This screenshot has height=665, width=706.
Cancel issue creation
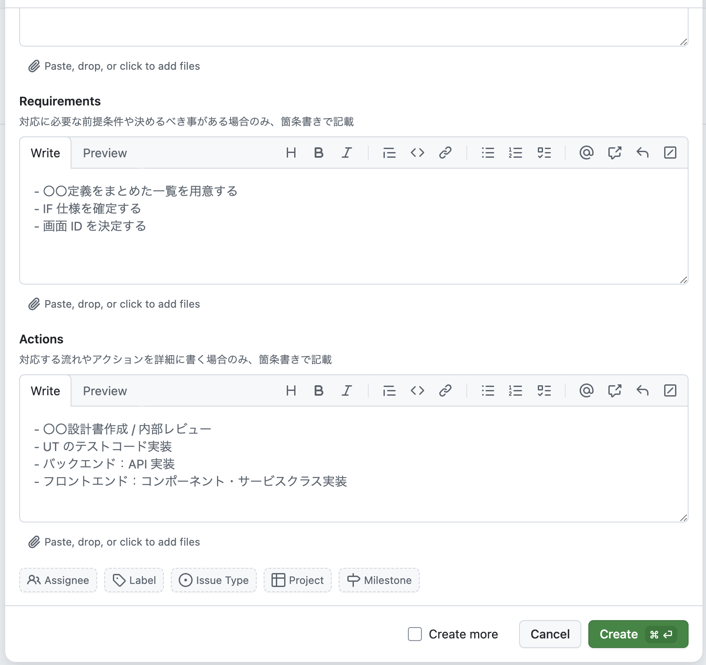[x=550, y=634]
